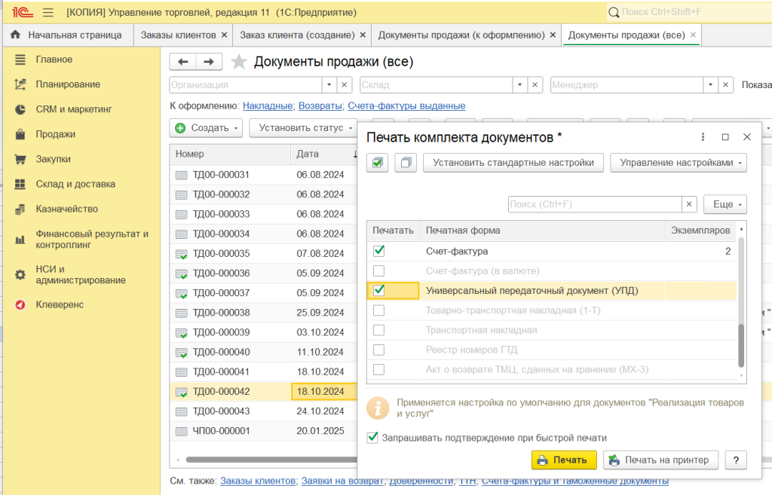Enable Транспортная накладная checkbox
The width and height of the screenshot is (772, 495).
point(378,330)
